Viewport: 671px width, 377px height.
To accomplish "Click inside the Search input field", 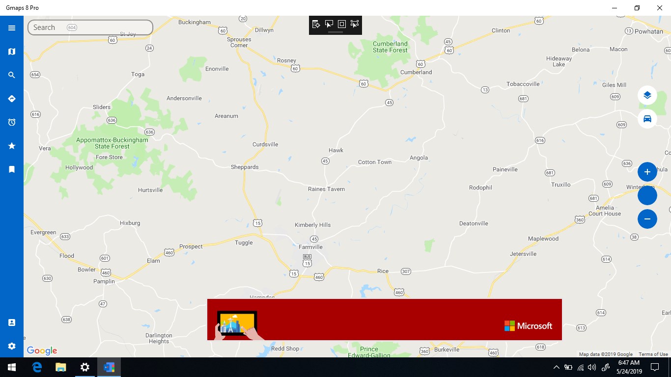I will 90,27.
